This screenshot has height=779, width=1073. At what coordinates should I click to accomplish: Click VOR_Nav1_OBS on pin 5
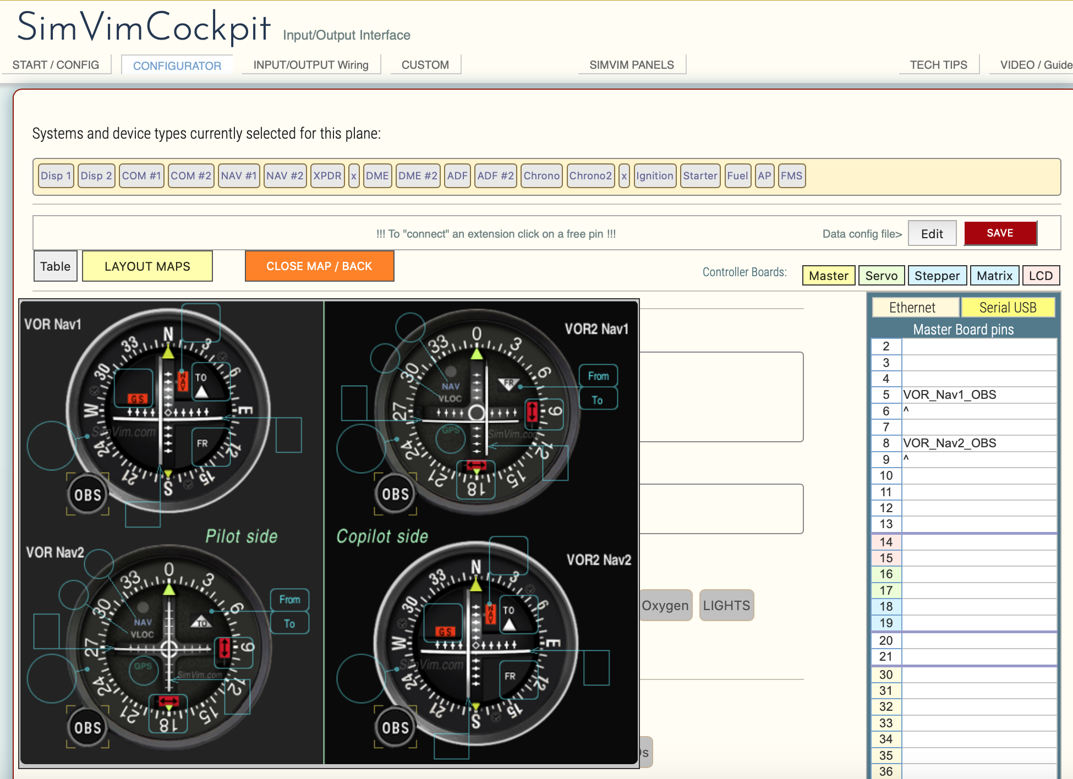tap(979, 394)
